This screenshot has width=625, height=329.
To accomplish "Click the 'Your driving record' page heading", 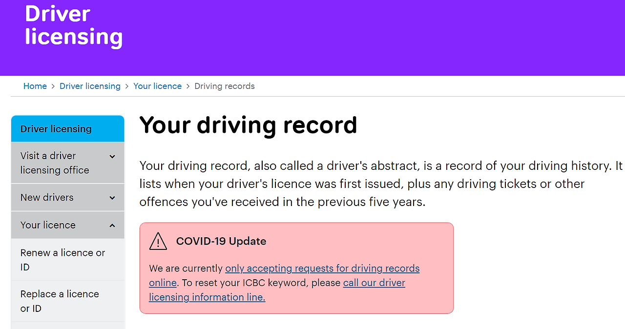I will tap(248, 125).
